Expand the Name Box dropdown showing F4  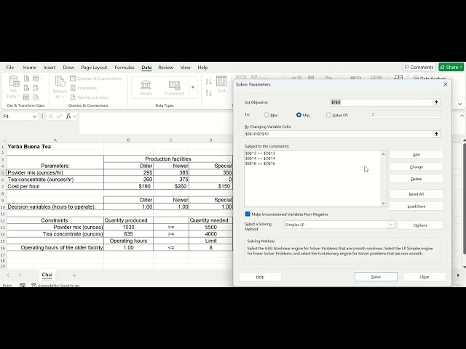(34, 116)
